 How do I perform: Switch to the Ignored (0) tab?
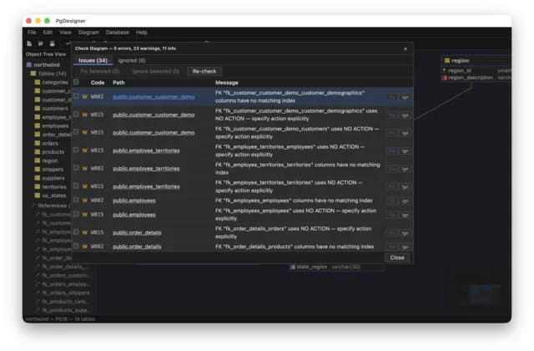132,60
